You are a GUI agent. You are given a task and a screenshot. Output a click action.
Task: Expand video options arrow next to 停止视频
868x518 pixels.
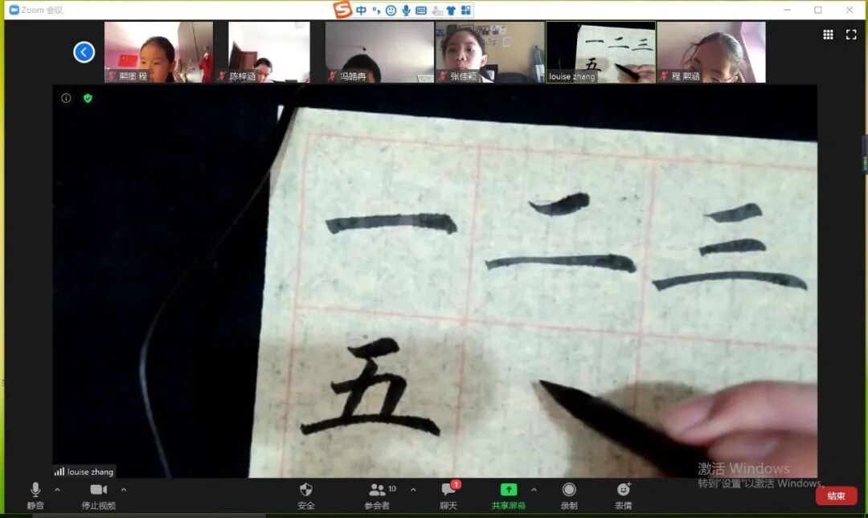tap(124, 490)
